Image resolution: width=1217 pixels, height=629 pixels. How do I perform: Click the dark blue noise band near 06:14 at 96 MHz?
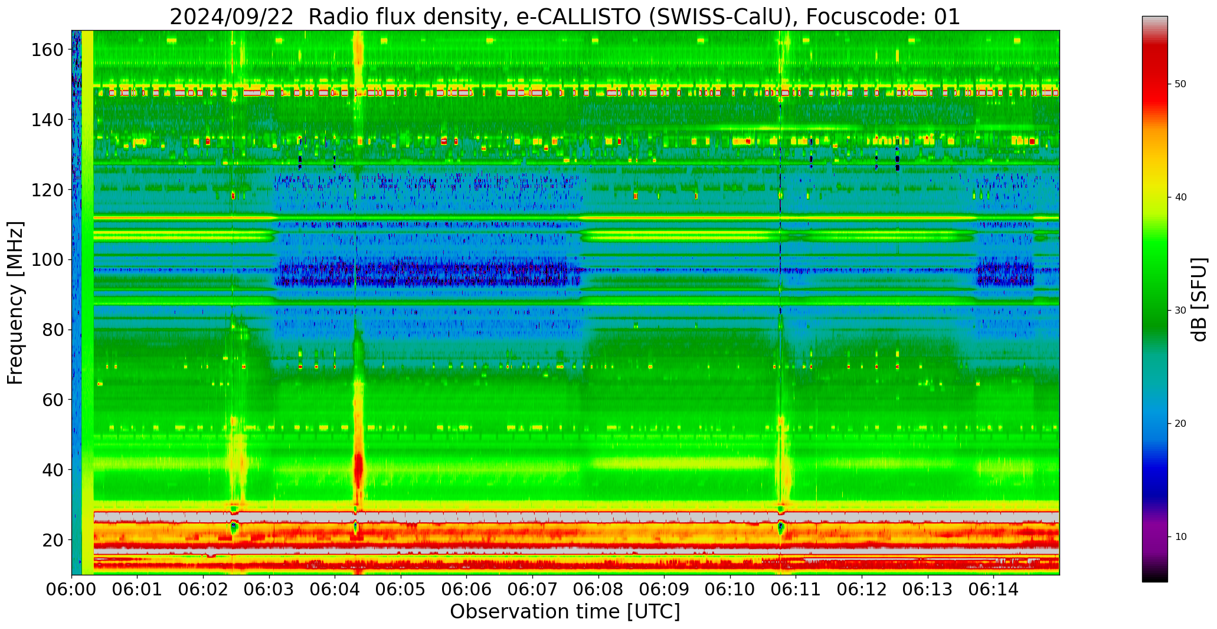[1005, 274]
